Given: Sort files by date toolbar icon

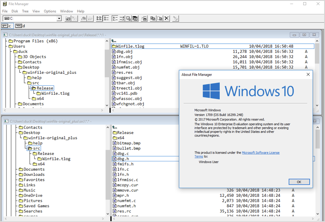Looking at the screenshot, I should (x=135, y=18).
